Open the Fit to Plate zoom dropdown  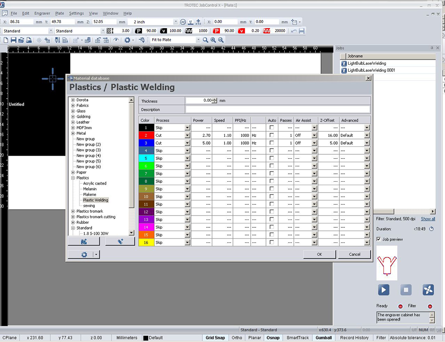point(198,40)
